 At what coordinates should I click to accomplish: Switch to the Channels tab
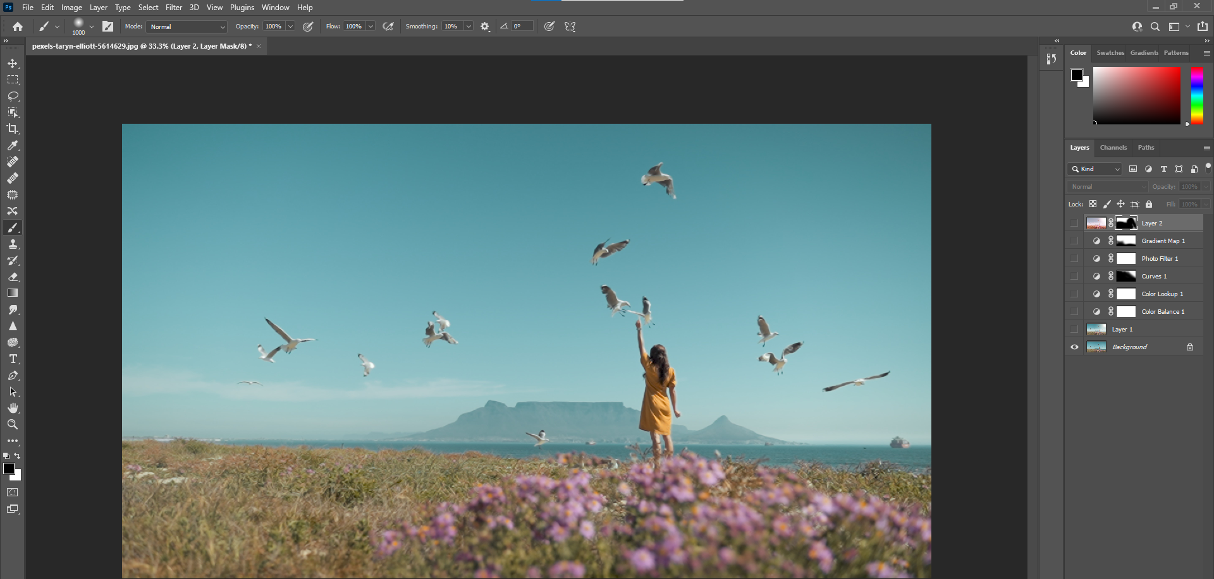tap(1113, 148)
